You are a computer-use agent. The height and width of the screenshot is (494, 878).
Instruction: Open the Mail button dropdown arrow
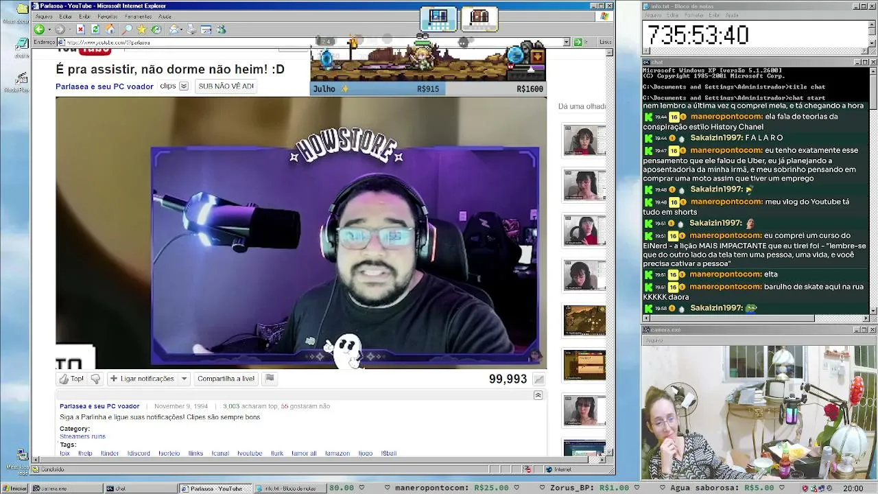pos(181,30)
